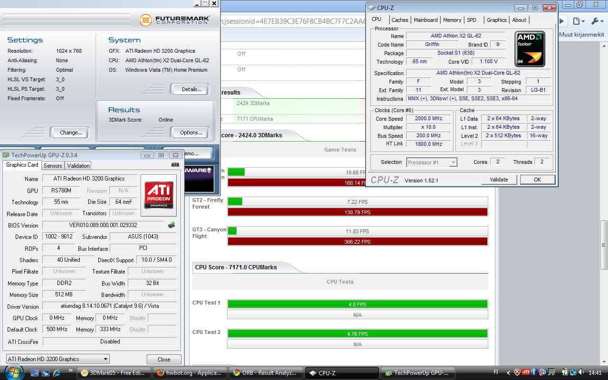The height and width of the screenshot is (380, 608).
Task: Click the browser go arrow button
Action: point(561,21)
